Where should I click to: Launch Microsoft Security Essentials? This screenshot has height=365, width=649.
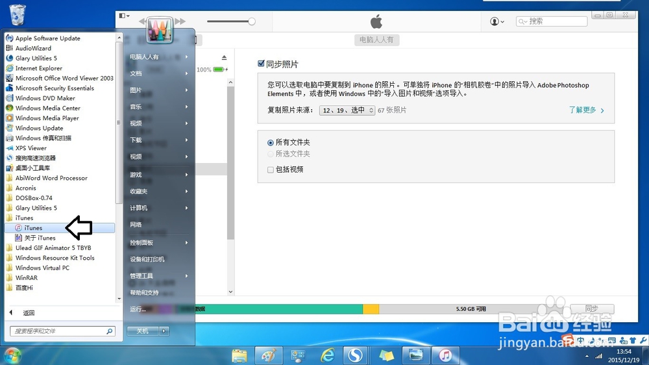[x=50, y=88]
